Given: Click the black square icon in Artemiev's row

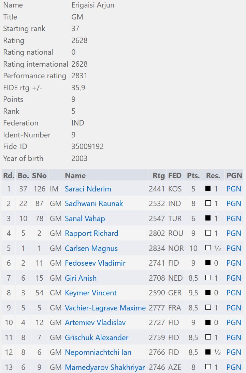Looking at the screenshot, I should coord(208,323).
